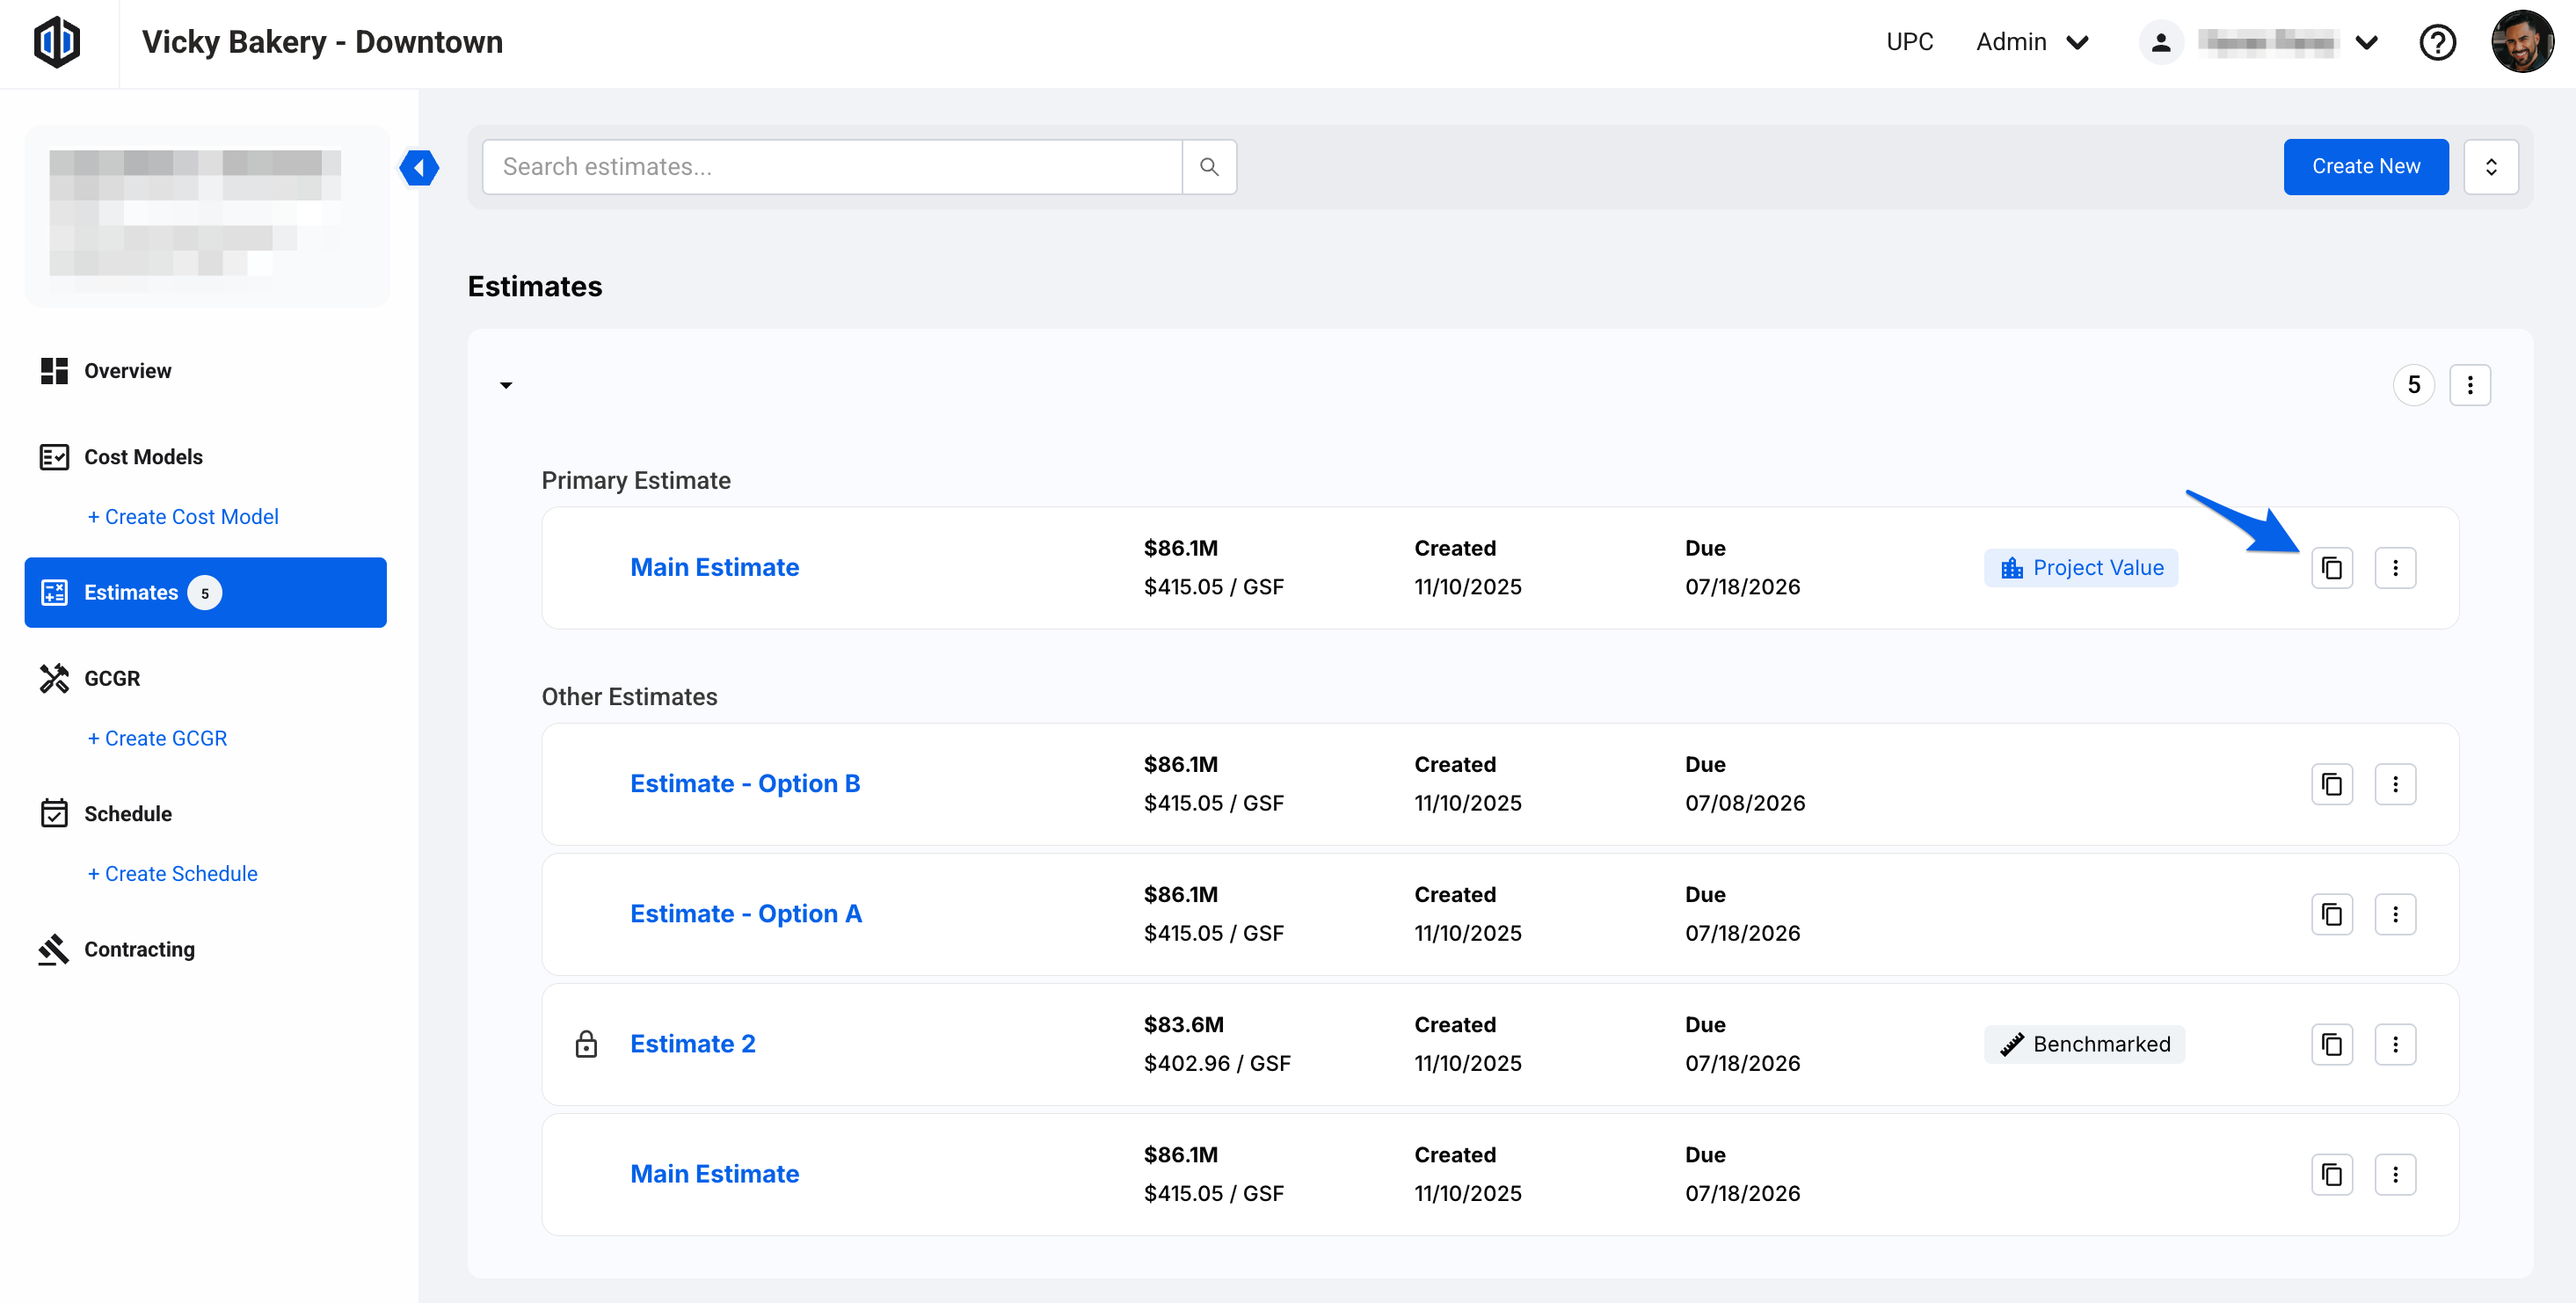This screenshot has height=1303, width=2576.
Task: Click the app logo in the top left
Action: coord(57,43)
